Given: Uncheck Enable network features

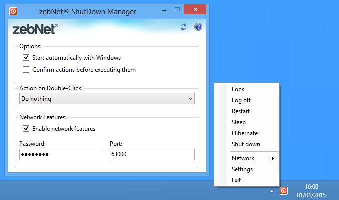Looking at the screenshot, I should coord(26,129).
